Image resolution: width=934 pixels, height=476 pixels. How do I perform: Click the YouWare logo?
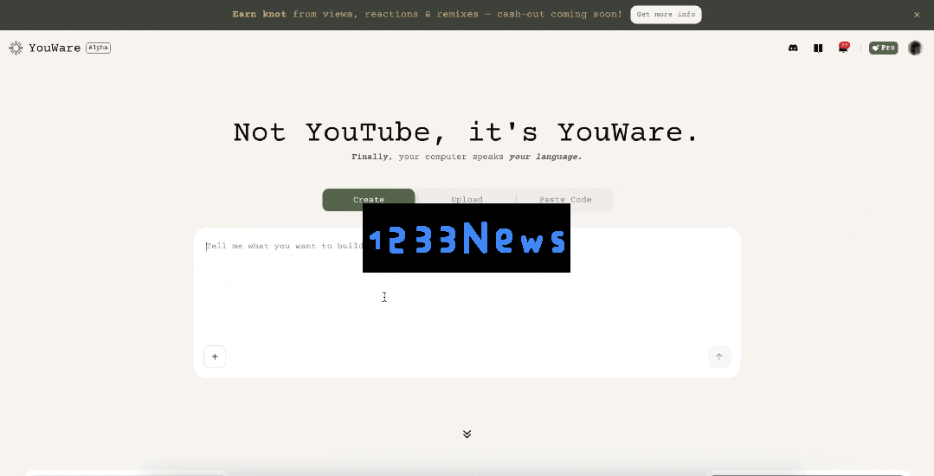coord(45,48)
